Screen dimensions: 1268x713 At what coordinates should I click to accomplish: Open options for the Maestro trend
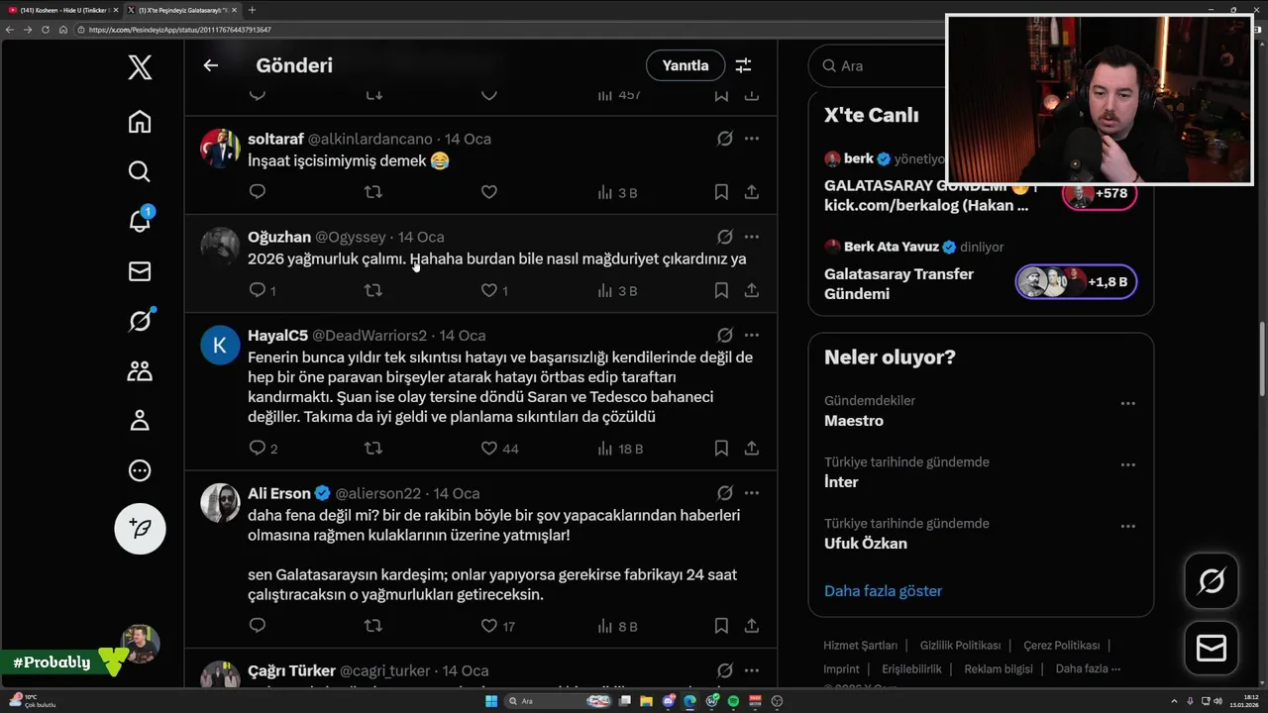click(1127, 403)
